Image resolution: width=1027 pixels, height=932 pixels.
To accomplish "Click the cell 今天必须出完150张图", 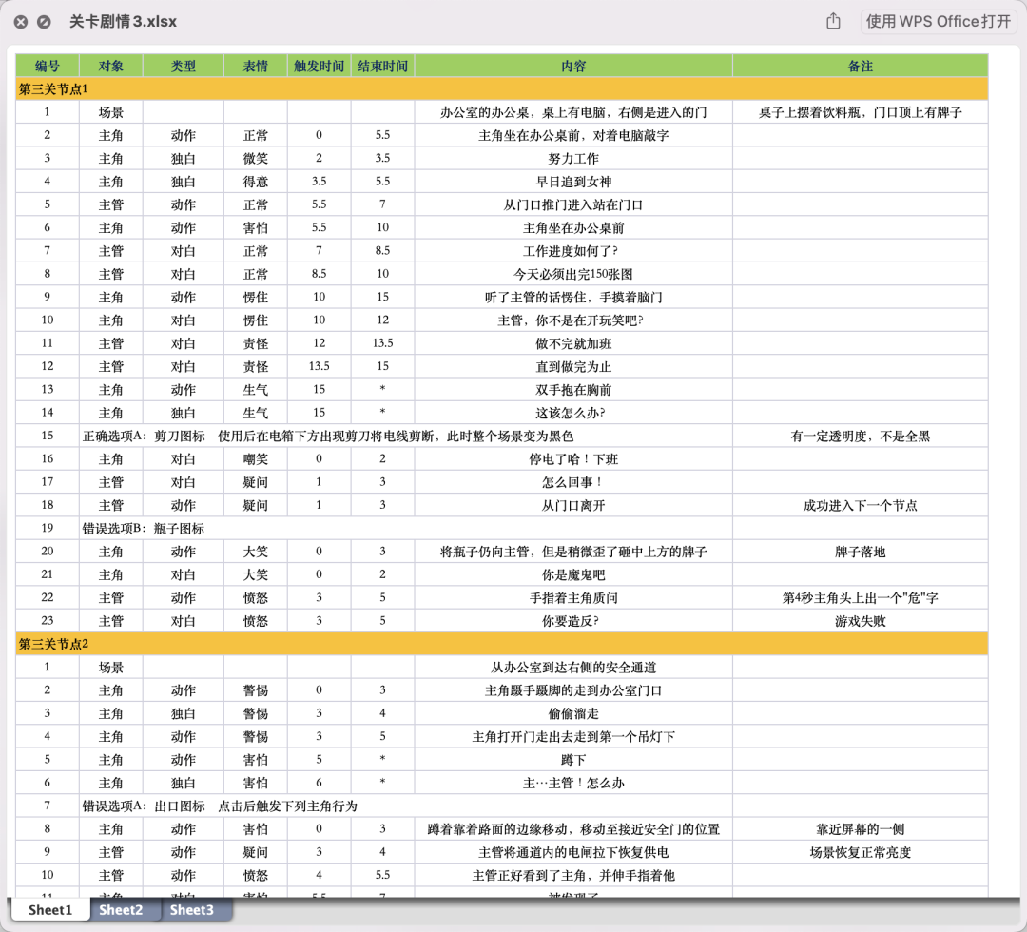I will [x=573, y=274].
